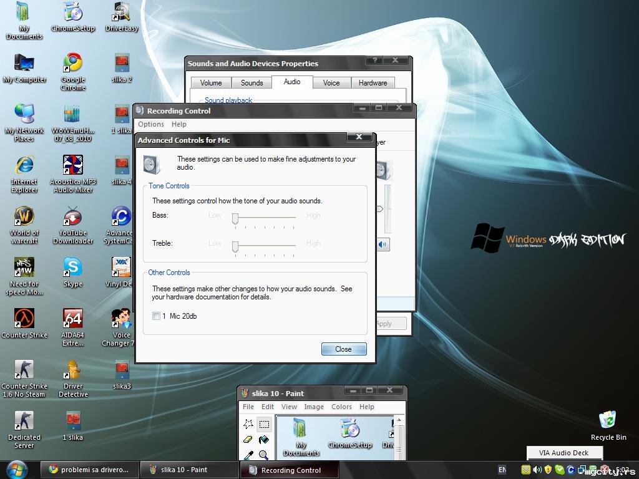Open the Skype desktop shortcut

point(73,272)
